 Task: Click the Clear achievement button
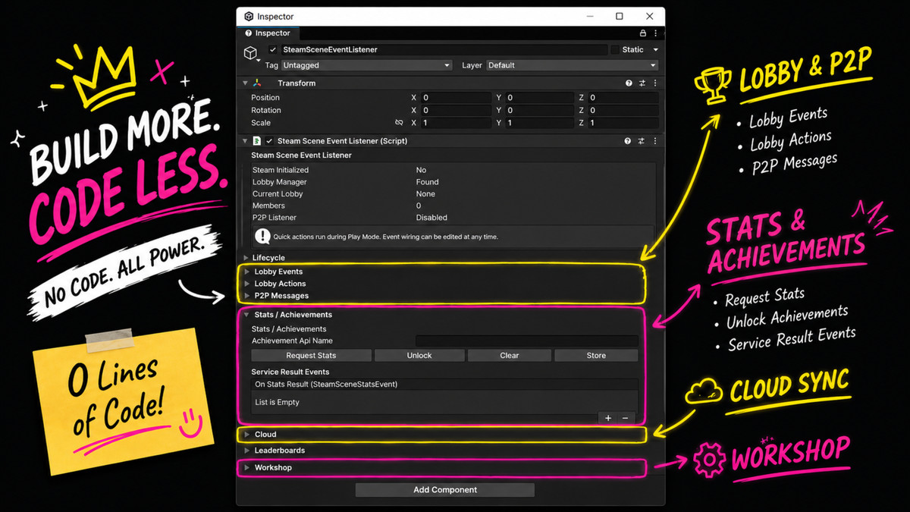[510, 356]
